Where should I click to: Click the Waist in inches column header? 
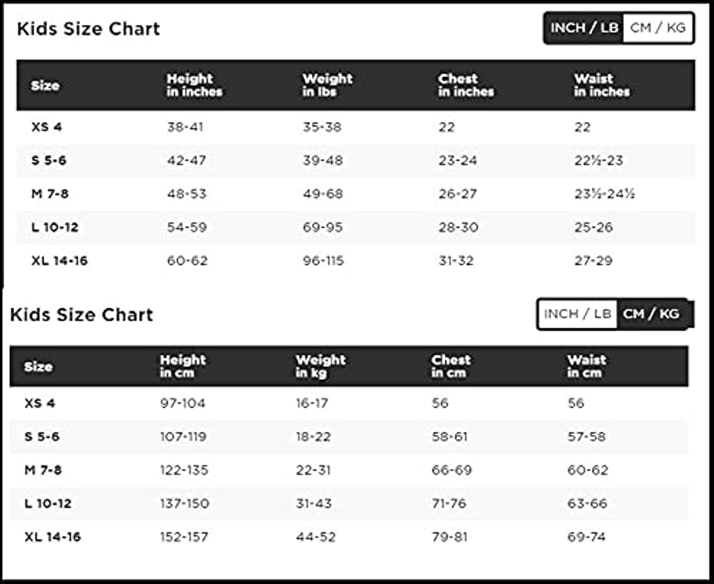coord(602,85)
